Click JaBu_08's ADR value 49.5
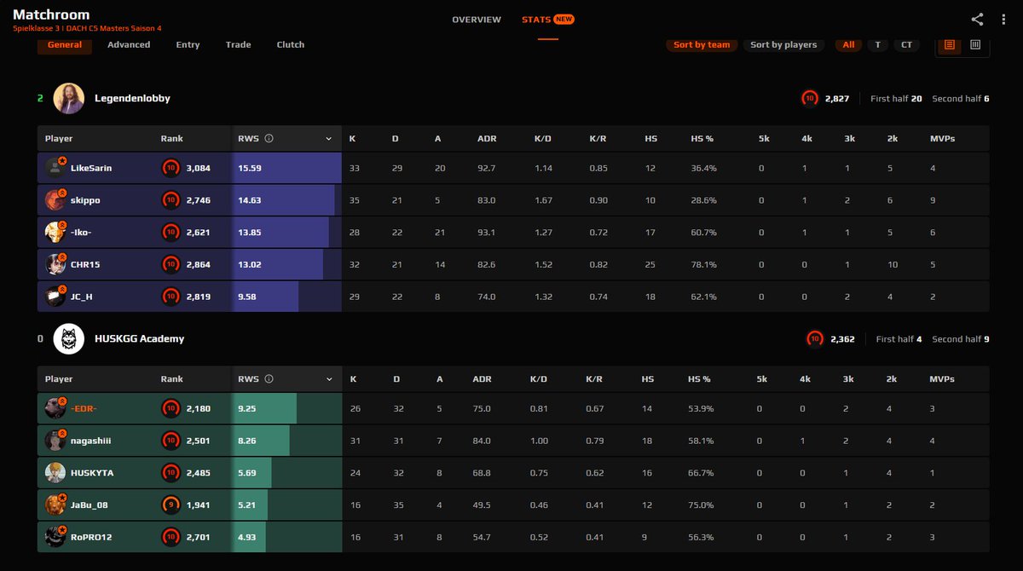The image size is (1023, 571). 482,505
